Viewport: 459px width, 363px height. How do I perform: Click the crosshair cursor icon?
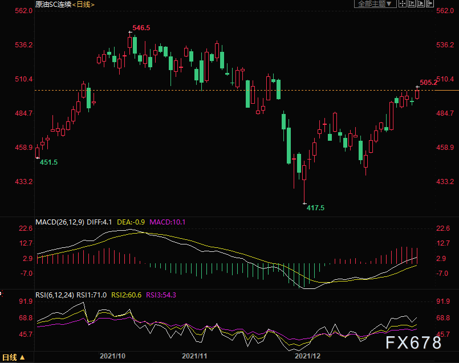[x=403, y=3]
